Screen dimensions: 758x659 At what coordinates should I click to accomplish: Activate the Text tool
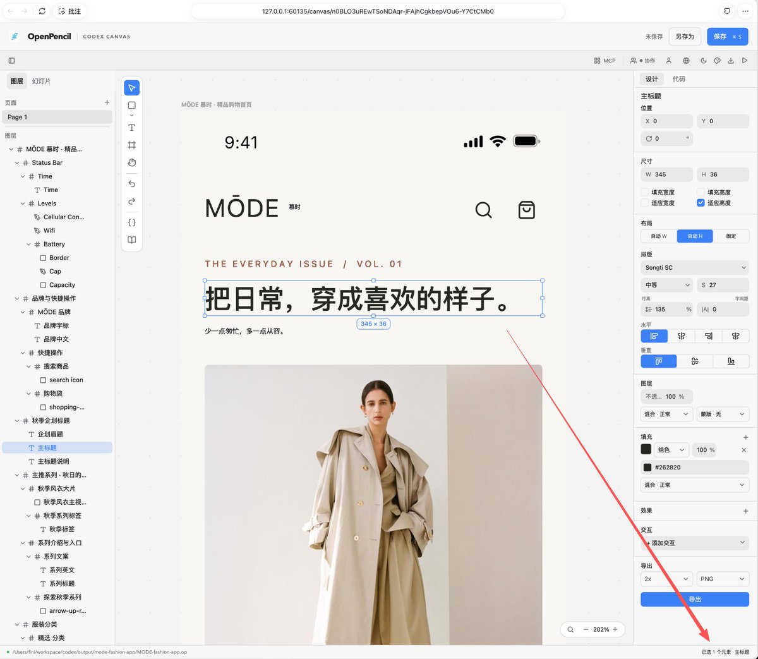pyautogui.click(x=131, y=127)
